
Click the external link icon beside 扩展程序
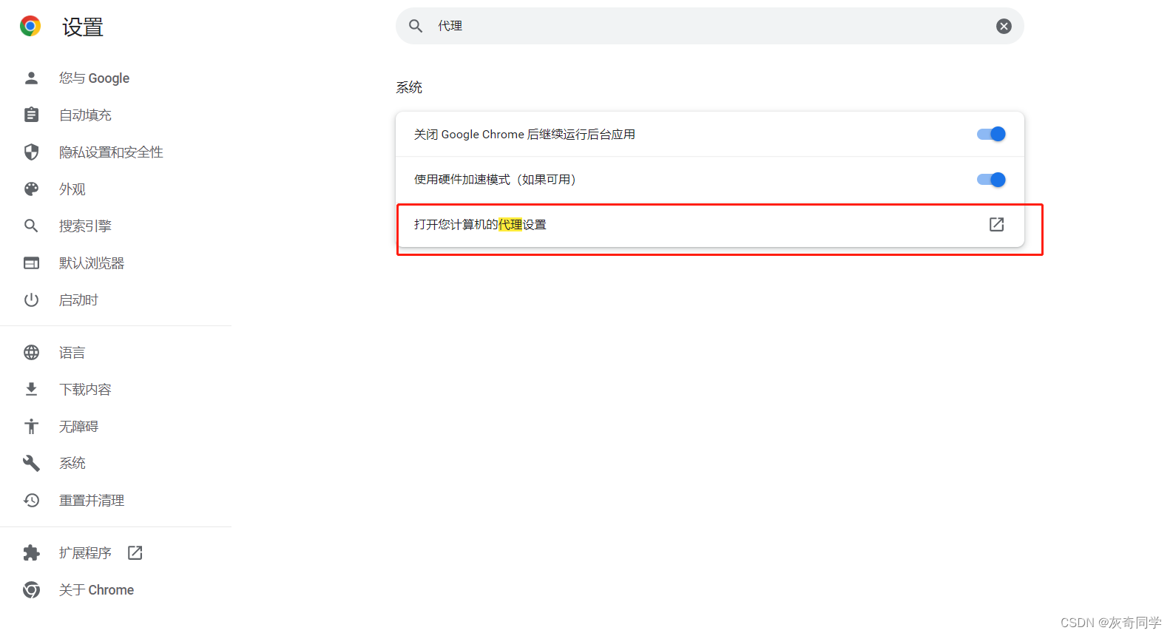(x=135, y=552)
